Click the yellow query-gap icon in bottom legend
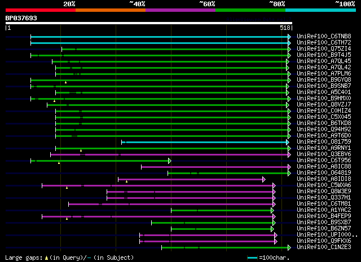Image resolution: width=361 pixels, height=262 pixels. 46,258
